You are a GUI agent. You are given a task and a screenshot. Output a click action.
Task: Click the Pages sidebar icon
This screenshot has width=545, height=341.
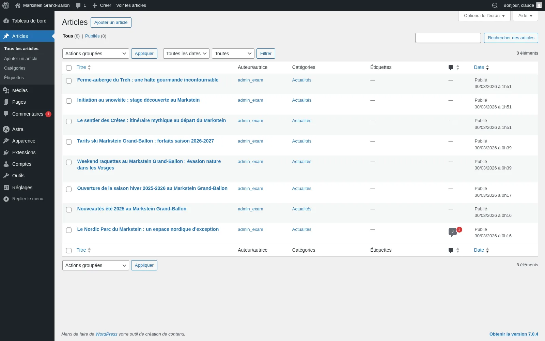click(x=6, y=102)
